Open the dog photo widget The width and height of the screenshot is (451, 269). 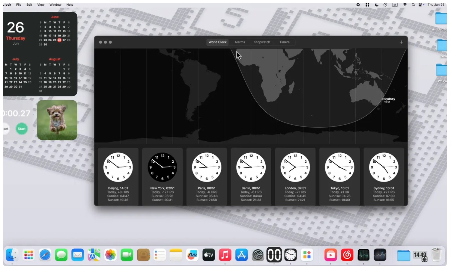pyautogui.click(x=57, y=120)
